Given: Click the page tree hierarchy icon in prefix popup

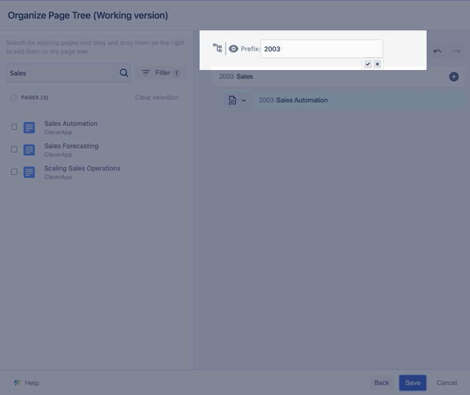Looking at the screenshot, I should tap(217, 48).
